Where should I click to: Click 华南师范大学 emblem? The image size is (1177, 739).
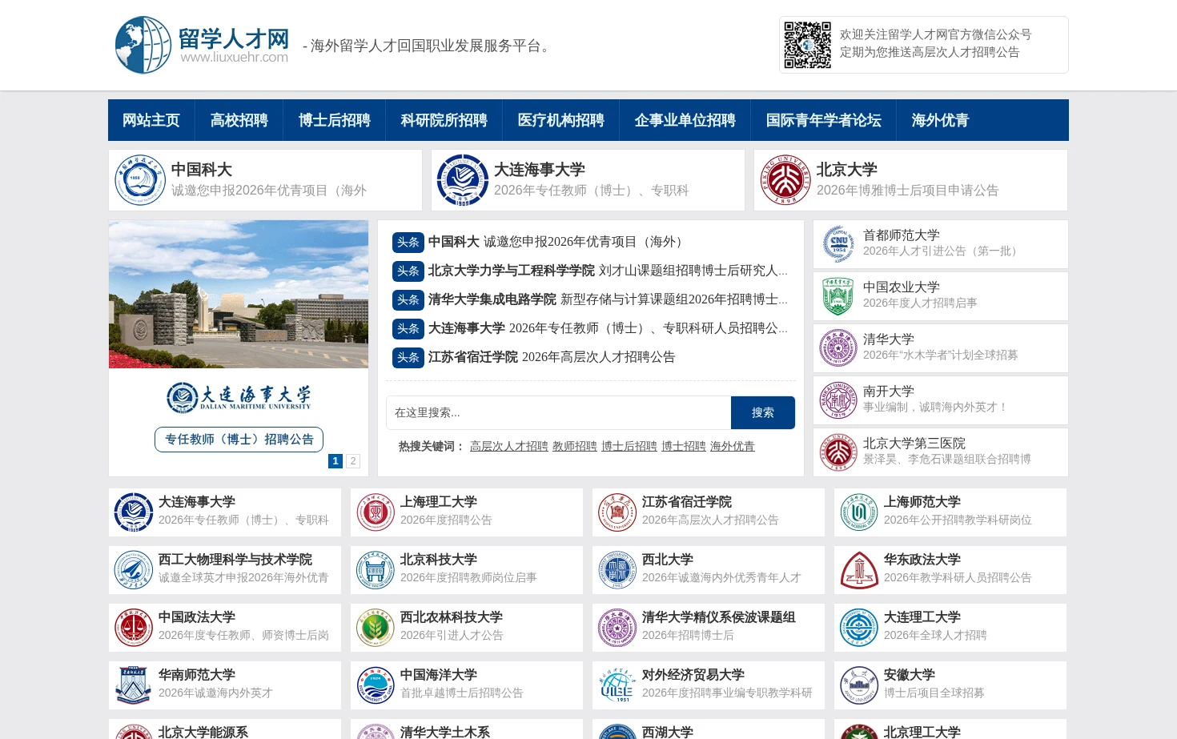point(134,685)
